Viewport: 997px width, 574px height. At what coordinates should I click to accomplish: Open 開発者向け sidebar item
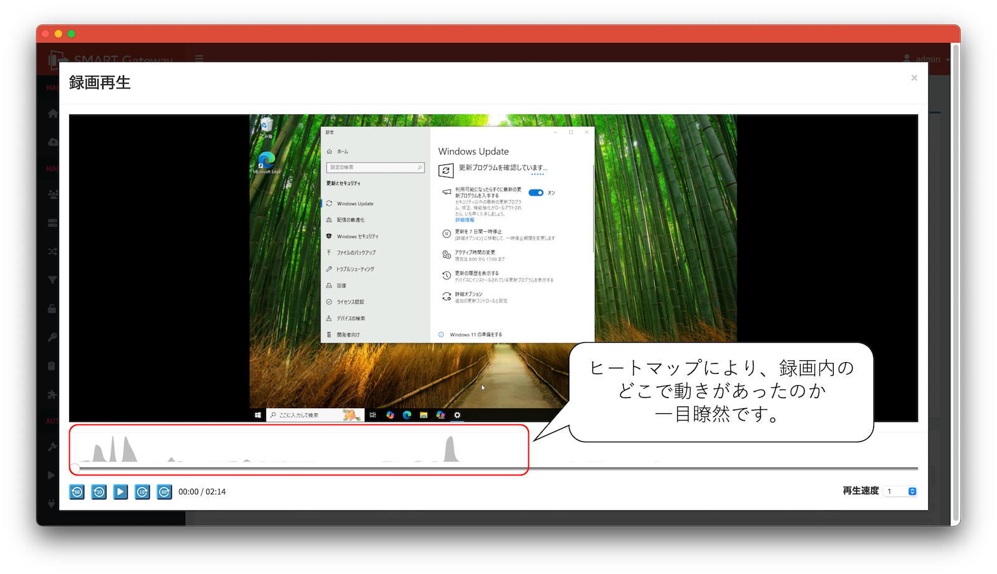pos(343,335)
